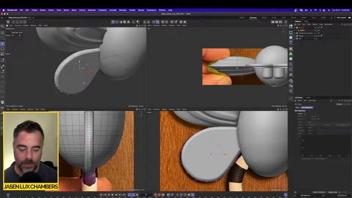Viewport: 352px width, 198px height.
Task: Select the Move tool in left toolbar
Action: (2, 44)
